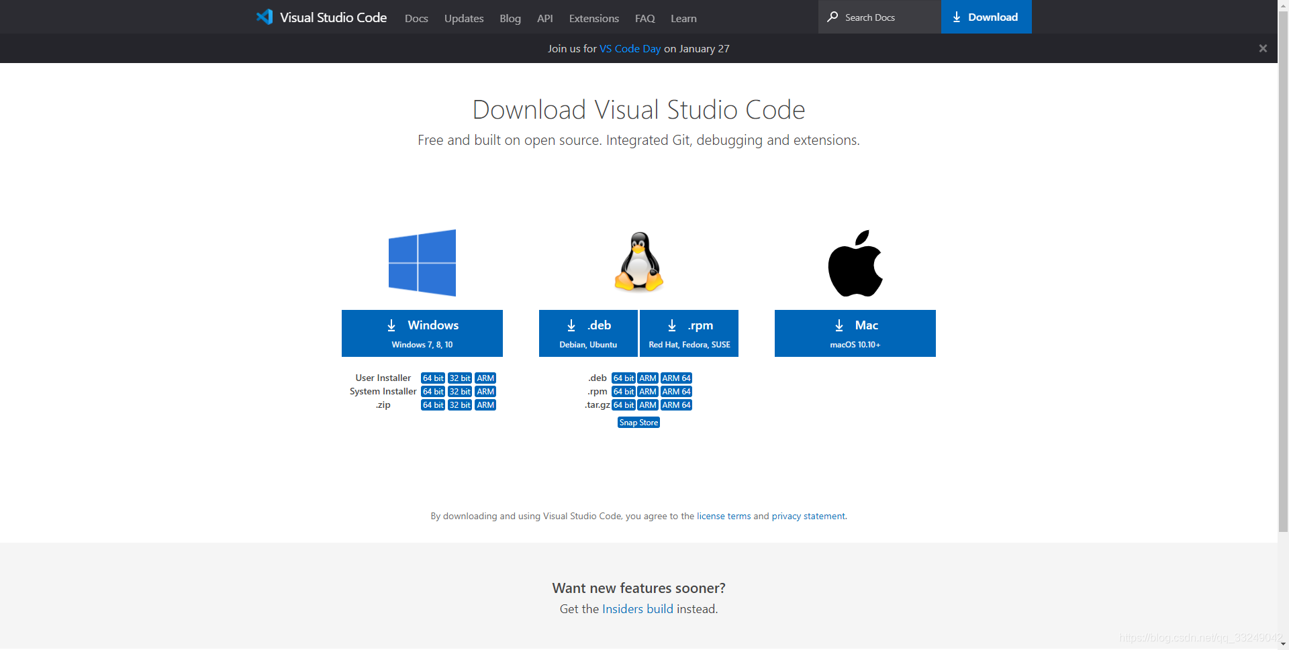Click the search magnifier icon in header
The height and width of the screenshot is (650, 1289).
[x=832, y=17]
